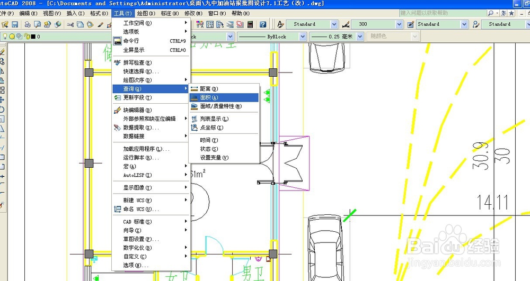Open the 视图(V) menu
The height and width of the screenshot is (281, 530).
52,13
